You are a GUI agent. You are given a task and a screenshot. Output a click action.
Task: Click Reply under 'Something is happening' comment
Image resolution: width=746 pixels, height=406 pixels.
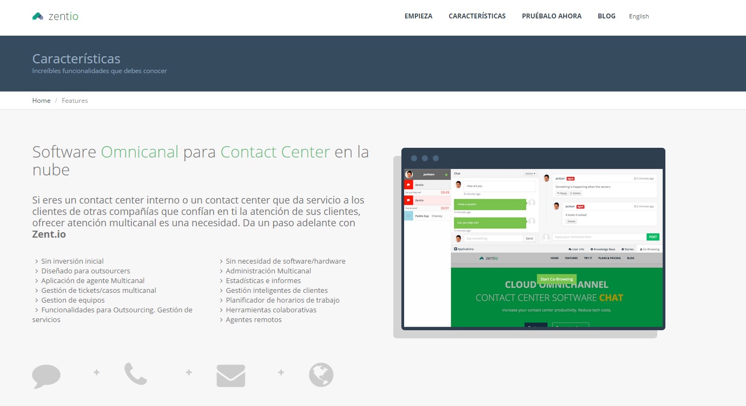tap(562, 193)
